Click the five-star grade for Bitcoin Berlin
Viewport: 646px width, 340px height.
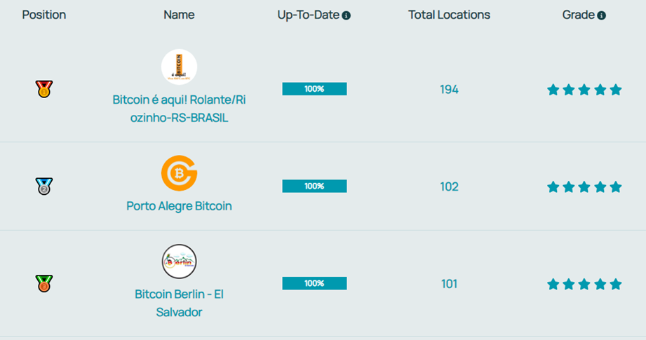click(584, 284)
